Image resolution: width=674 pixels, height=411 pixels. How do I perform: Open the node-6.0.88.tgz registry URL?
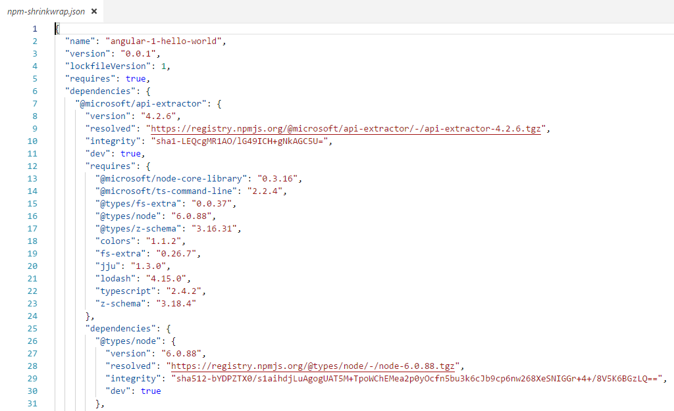tap(313, 366)
